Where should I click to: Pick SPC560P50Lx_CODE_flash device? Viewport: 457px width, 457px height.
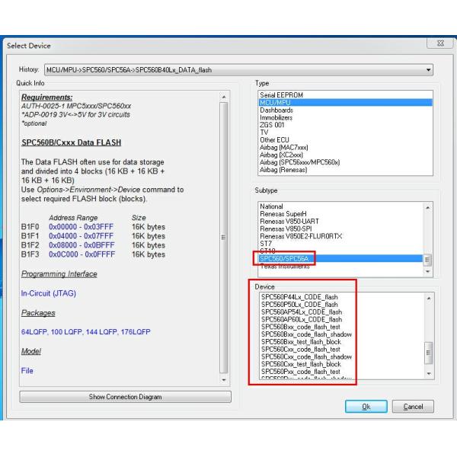tap(342, 305)
